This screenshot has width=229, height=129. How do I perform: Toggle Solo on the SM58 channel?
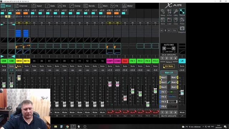pos(19,66)
